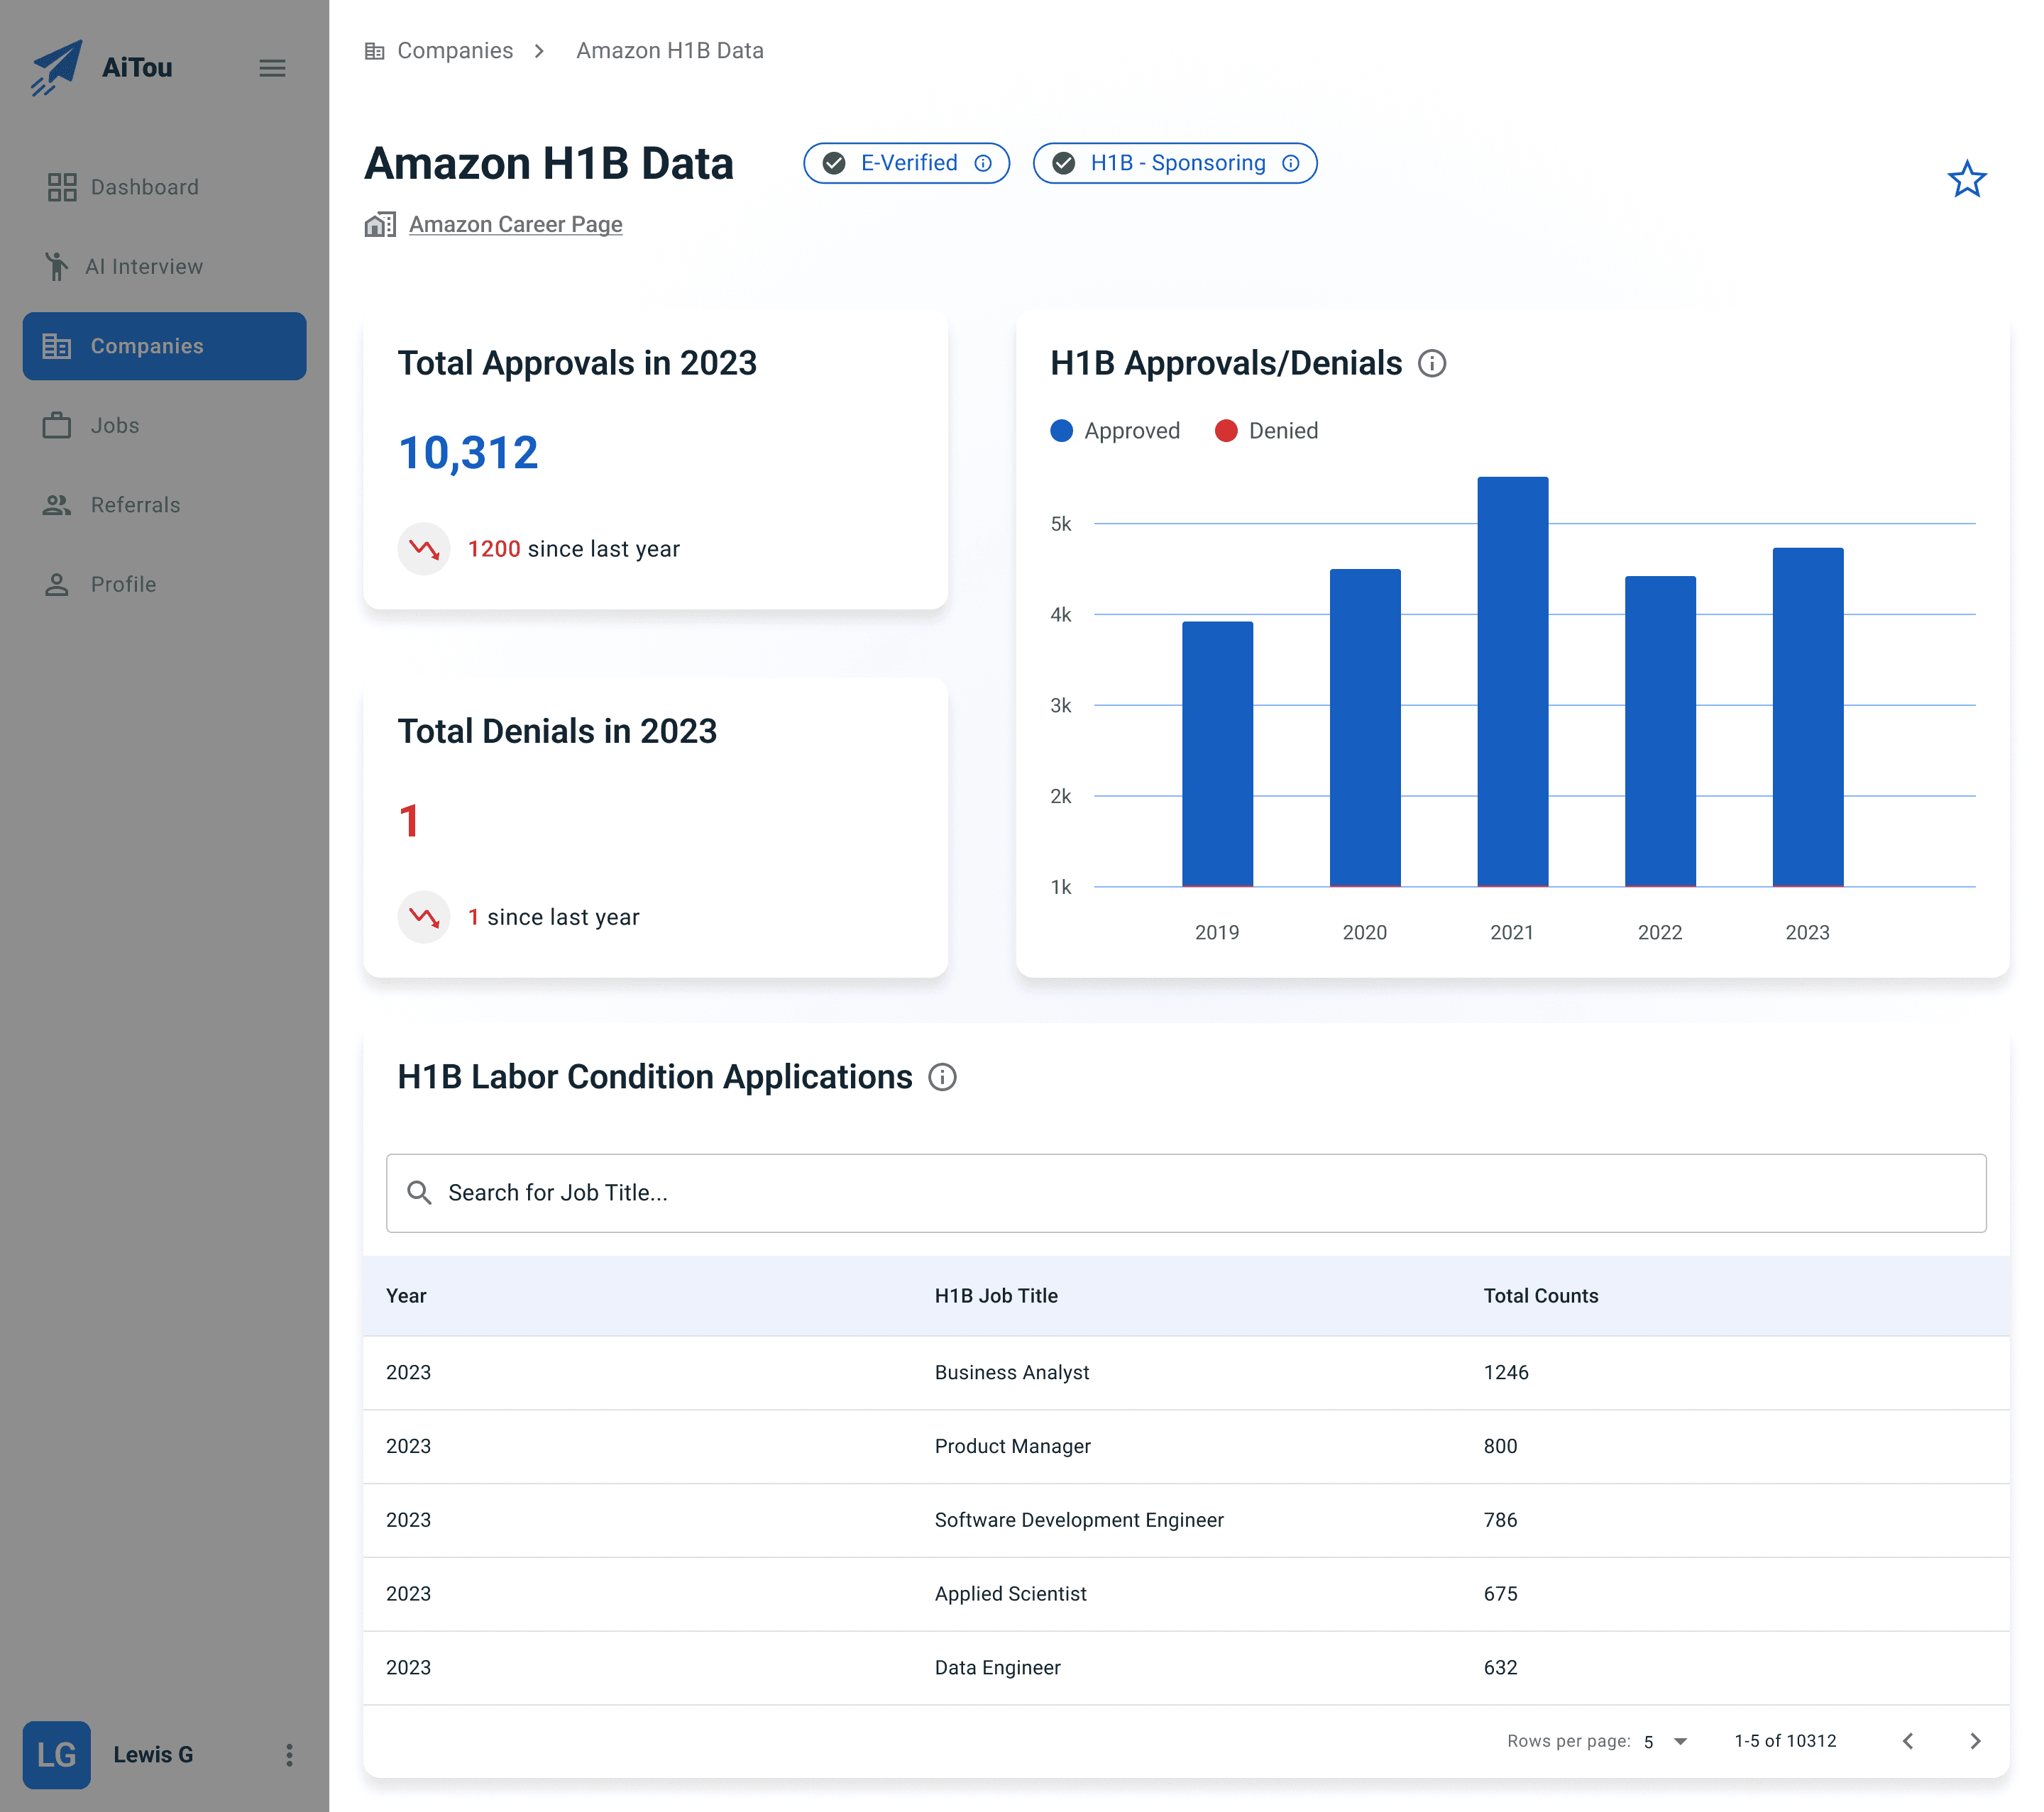
Task: Click the 2022 approved bar
Action: pyautogui.click(x=1661, y=731)
